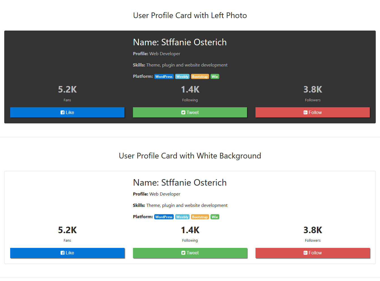Click the Facebook icon on dark card Like button

[63, 113]
